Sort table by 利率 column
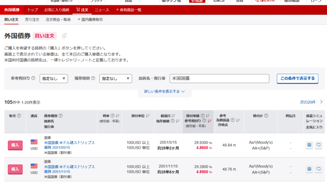This screenshot has width=327, height=182. point(118,115)
